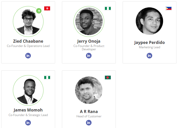Select Zied Chaabane's profile photo

pyautogui.click(x=28, y=21)
